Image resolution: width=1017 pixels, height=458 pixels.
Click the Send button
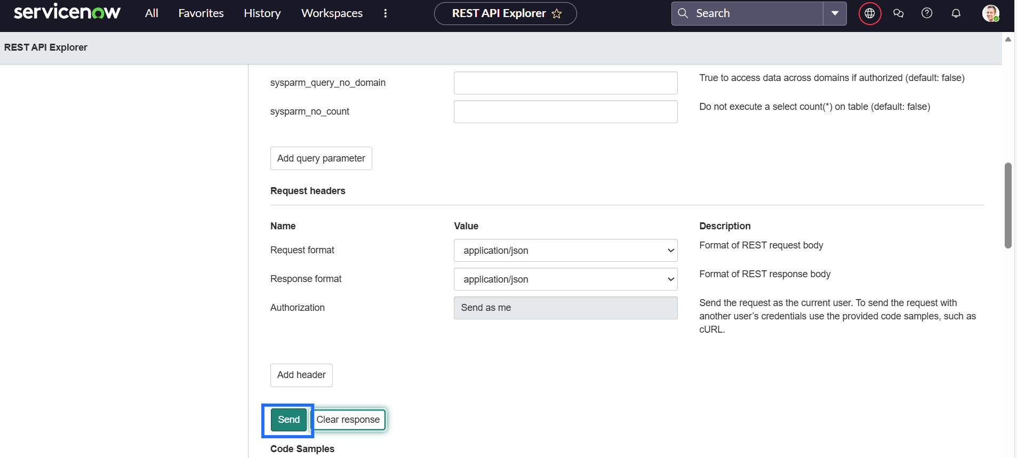pos(289,420)
